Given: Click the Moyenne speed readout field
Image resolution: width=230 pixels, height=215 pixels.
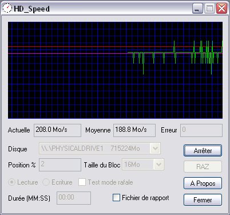Looking at the screenshot, I should pos(134,130).
